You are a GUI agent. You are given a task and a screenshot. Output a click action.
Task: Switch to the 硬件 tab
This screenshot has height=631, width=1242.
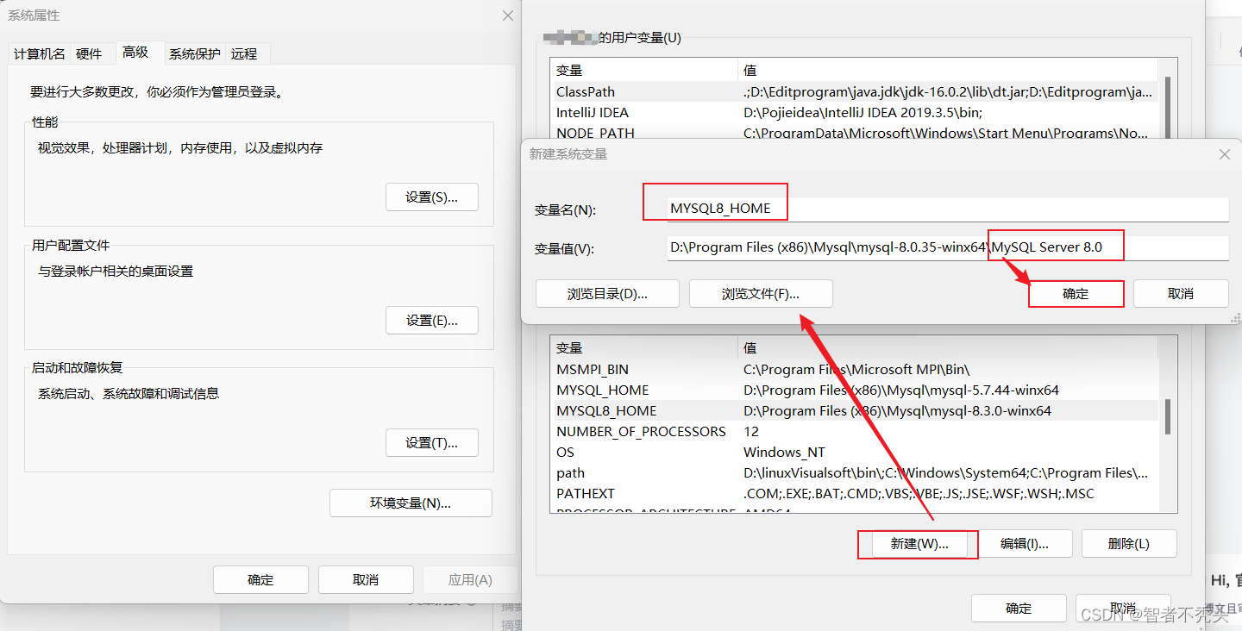pyautogui.click(x=91, y=53)
